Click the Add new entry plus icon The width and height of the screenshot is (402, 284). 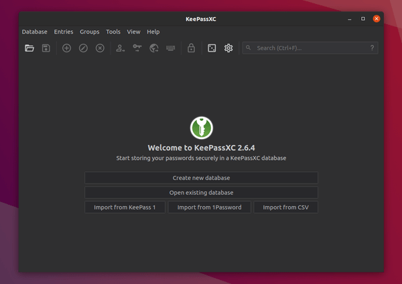pyautogui.click(x=66, y=48)
